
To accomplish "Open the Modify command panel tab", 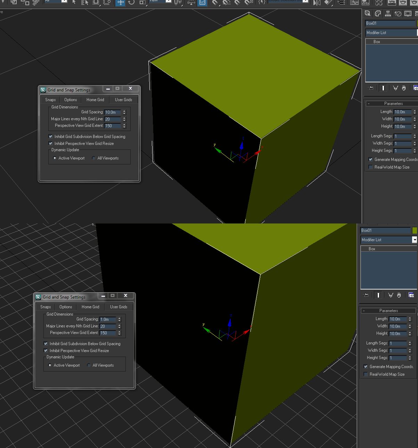I will point(378,14).
